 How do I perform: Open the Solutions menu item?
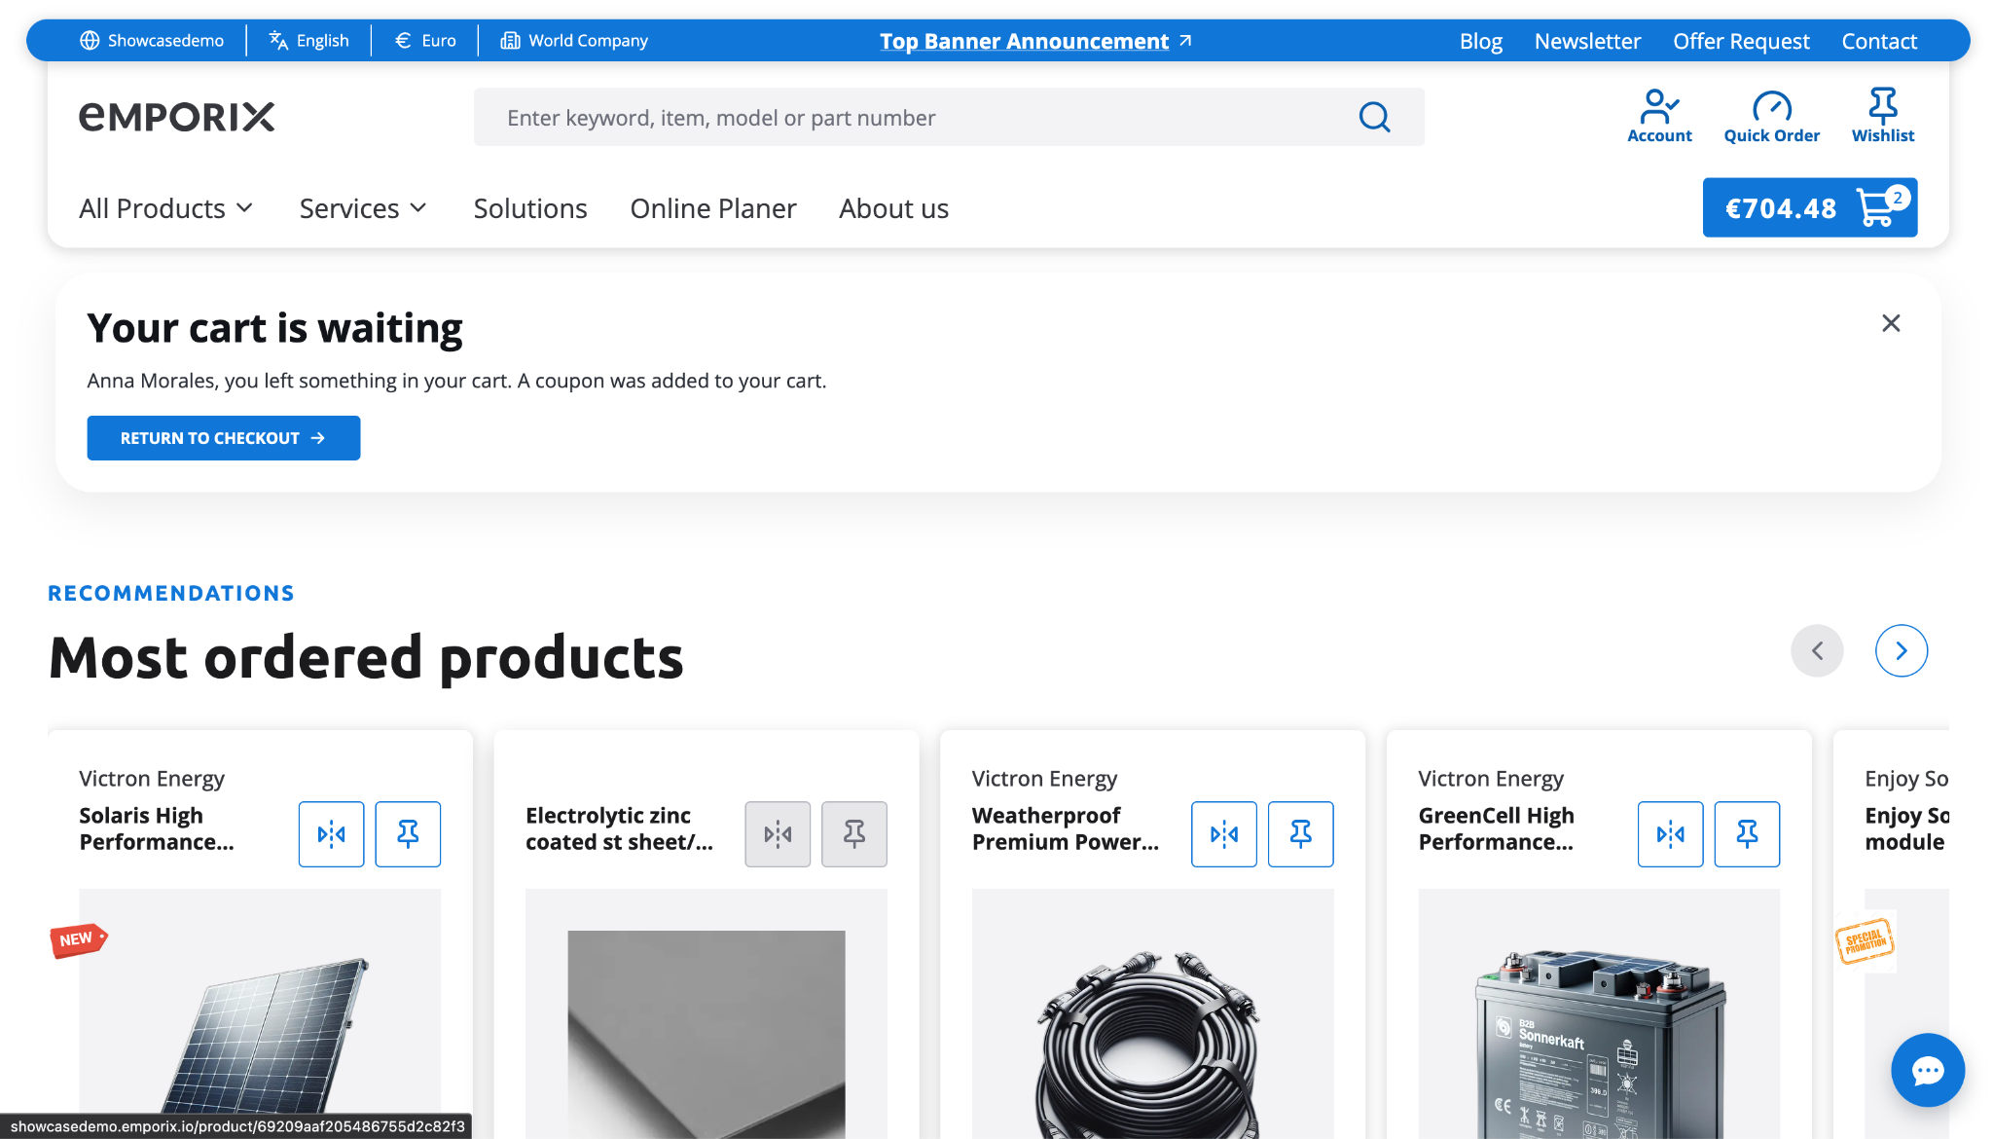[530, 208]
